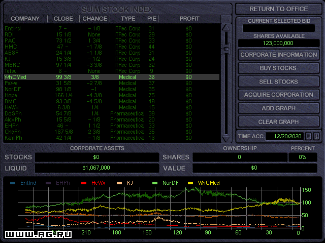Click the EntInd legend swatch
The height and width of the screenshot is (243, 325).
tap(13, 182)
